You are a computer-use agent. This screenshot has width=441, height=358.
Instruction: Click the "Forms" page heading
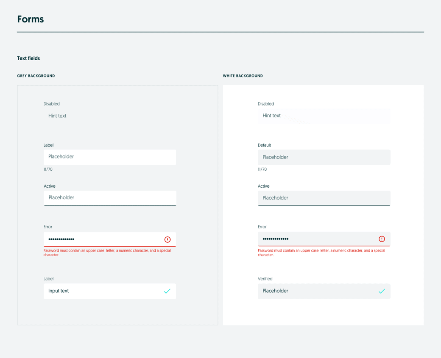point(31,19)
